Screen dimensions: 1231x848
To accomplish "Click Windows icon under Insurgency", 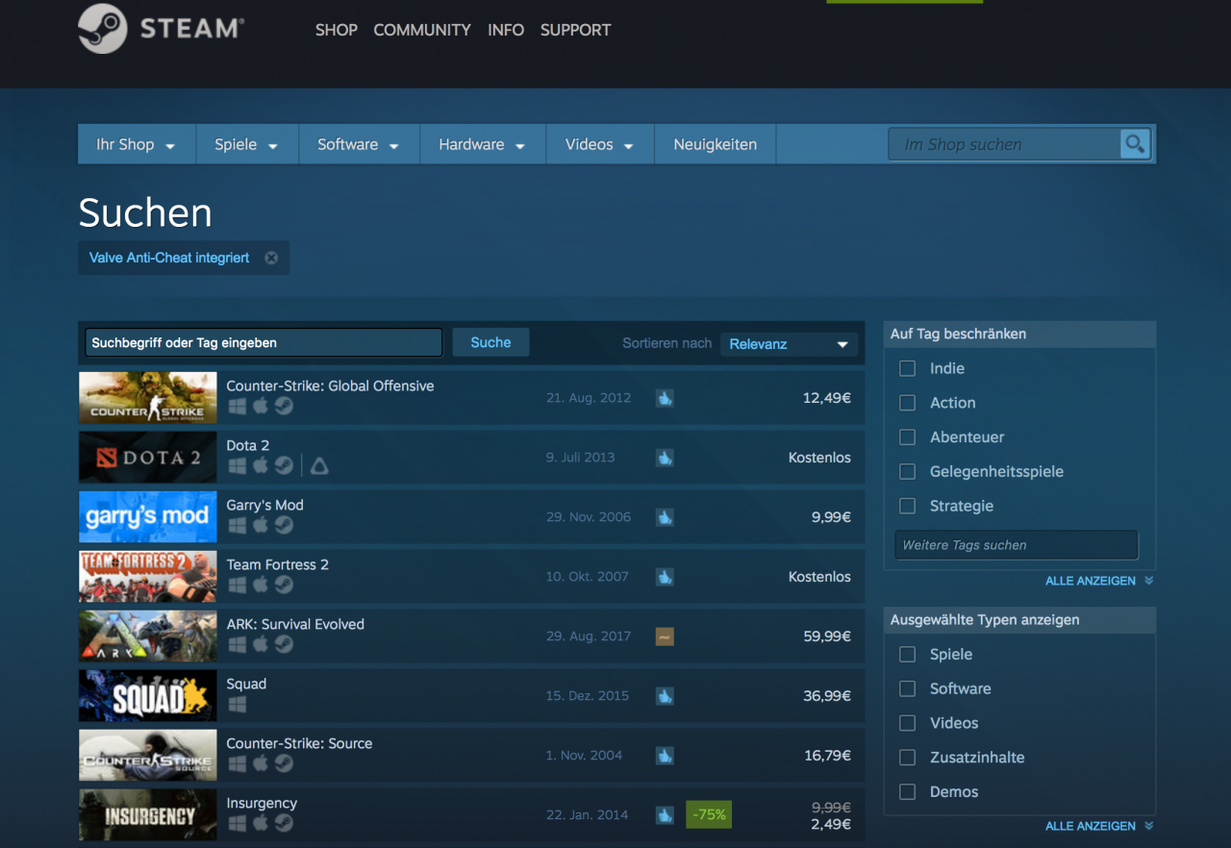I will pos(238,823).
